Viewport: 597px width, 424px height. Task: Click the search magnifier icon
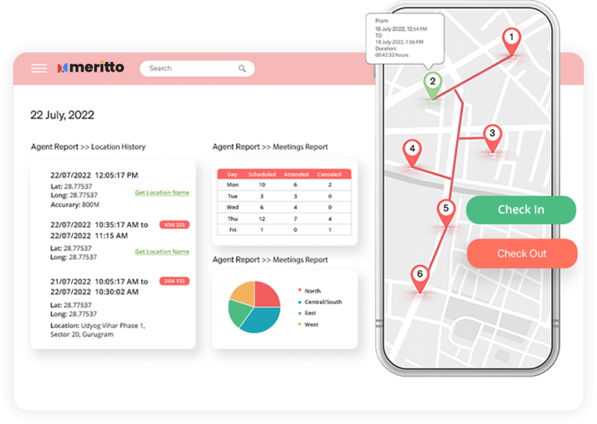click(x=242, y=69)
